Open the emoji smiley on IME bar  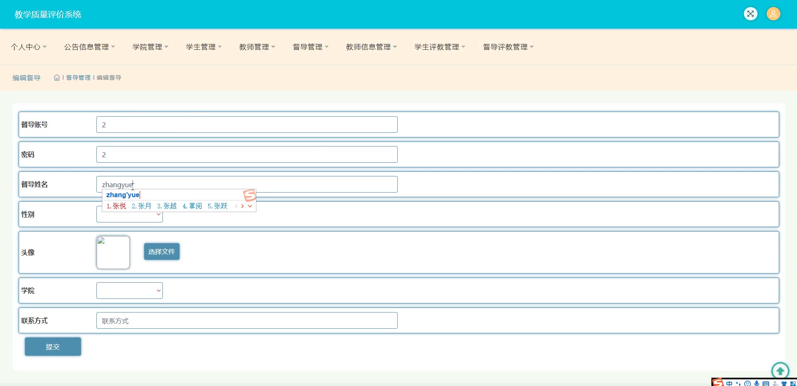pyautogui.click(x=748, y=384)
